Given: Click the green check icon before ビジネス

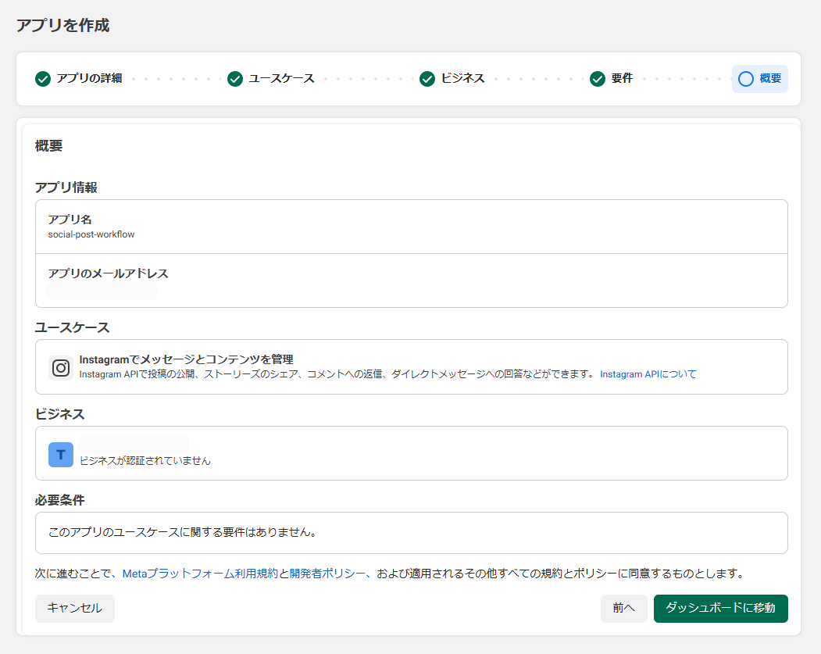Looking at the screenshot, I should click(x=427, y=79).
